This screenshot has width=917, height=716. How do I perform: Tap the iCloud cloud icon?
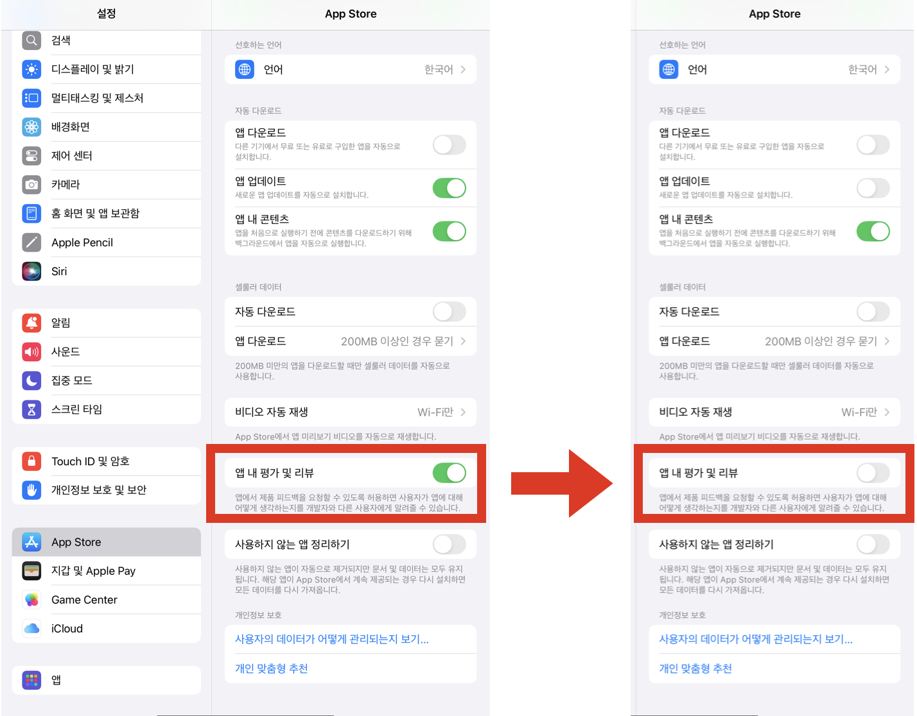click(x=31, y=629)
